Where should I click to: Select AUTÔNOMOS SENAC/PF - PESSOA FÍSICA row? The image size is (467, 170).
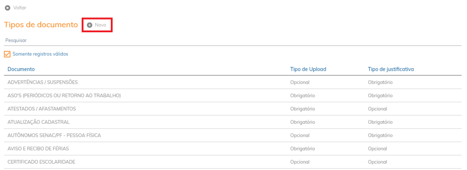point(233,135)
